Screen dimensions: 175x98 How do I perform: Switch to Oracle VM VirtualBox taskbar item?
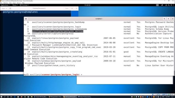click(x=41, y=97)
